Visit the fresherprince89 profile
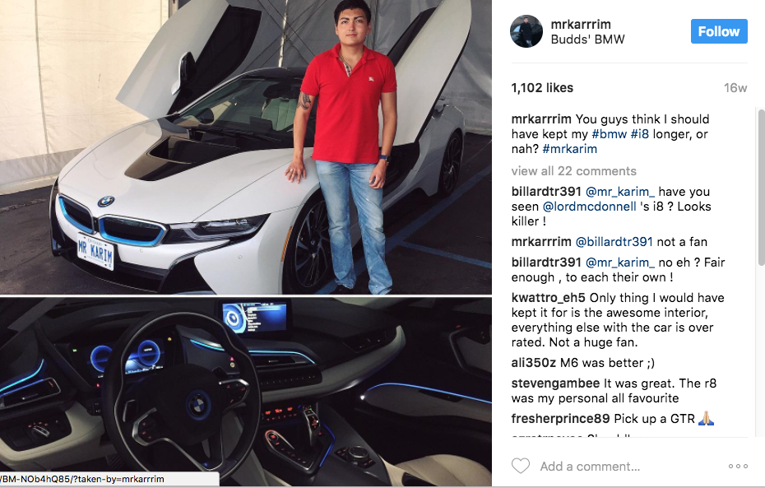Screen dimensions: 765x488 coord(560,419)
